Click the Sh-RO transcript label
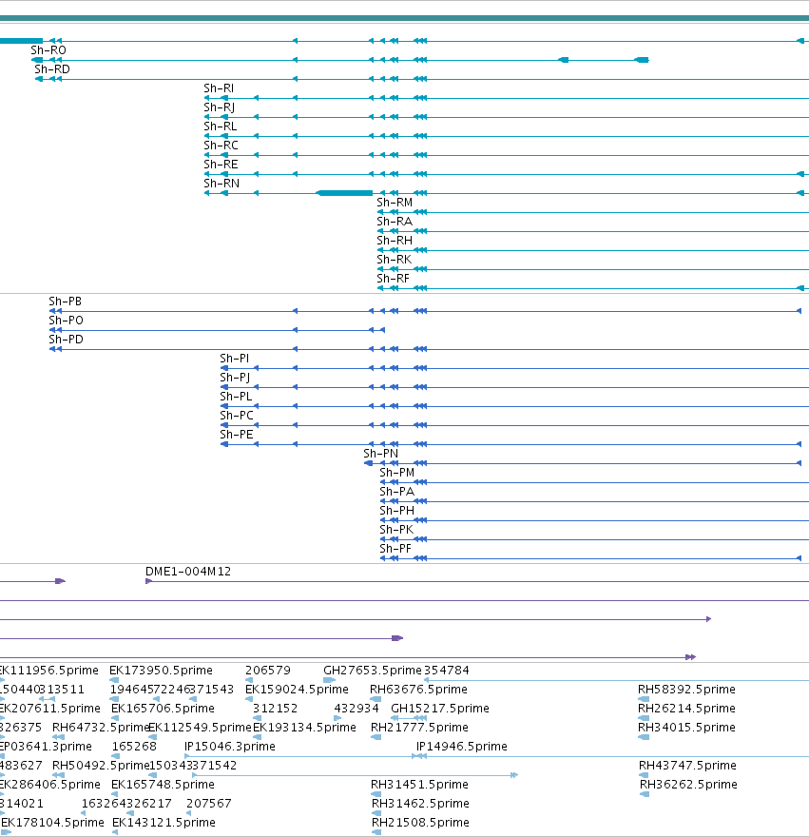Screen dimensions: 809x837 (x=48, y=50)
